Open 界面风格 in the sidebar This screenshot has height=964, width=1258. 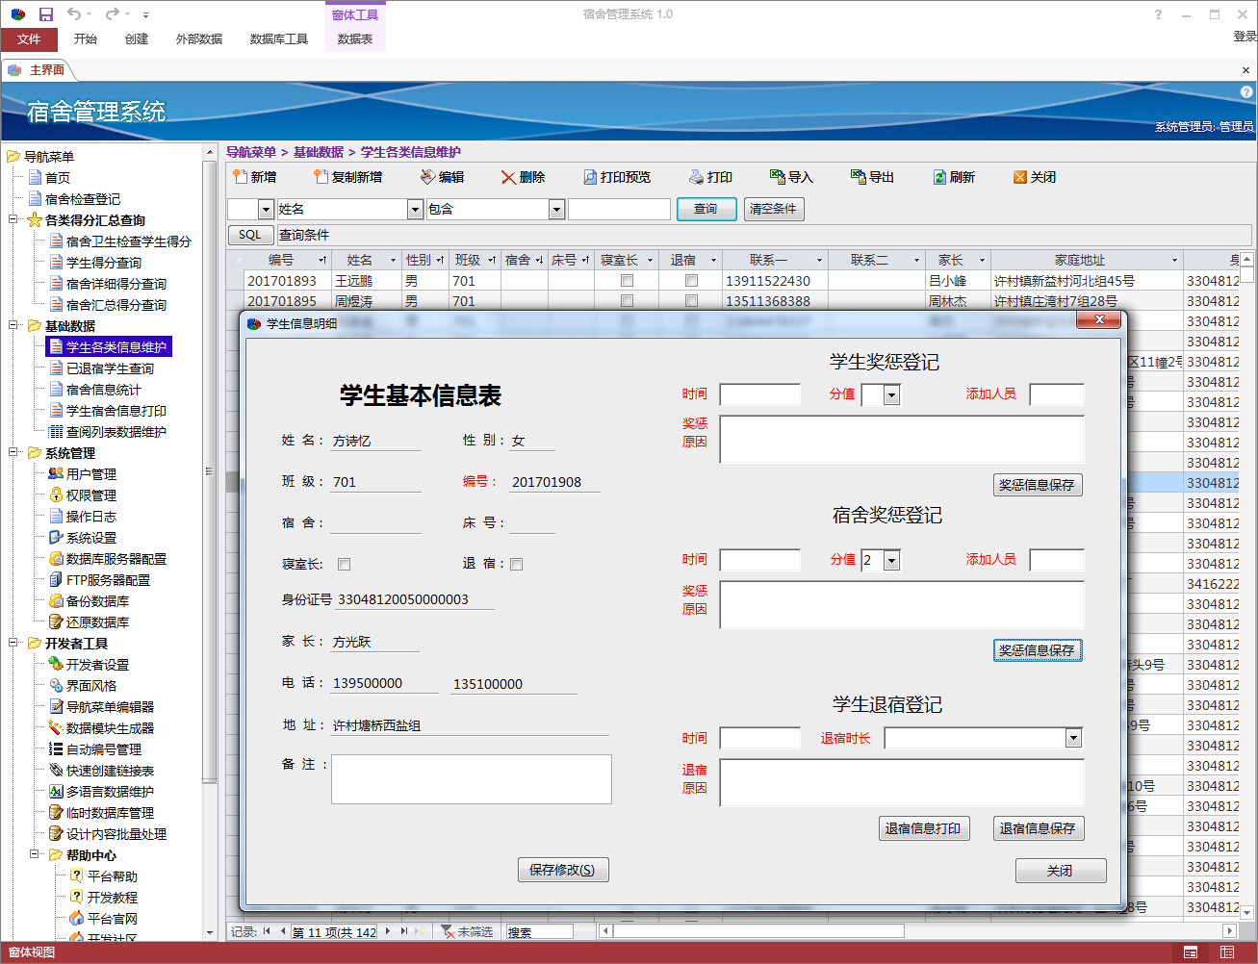point(91,685)
